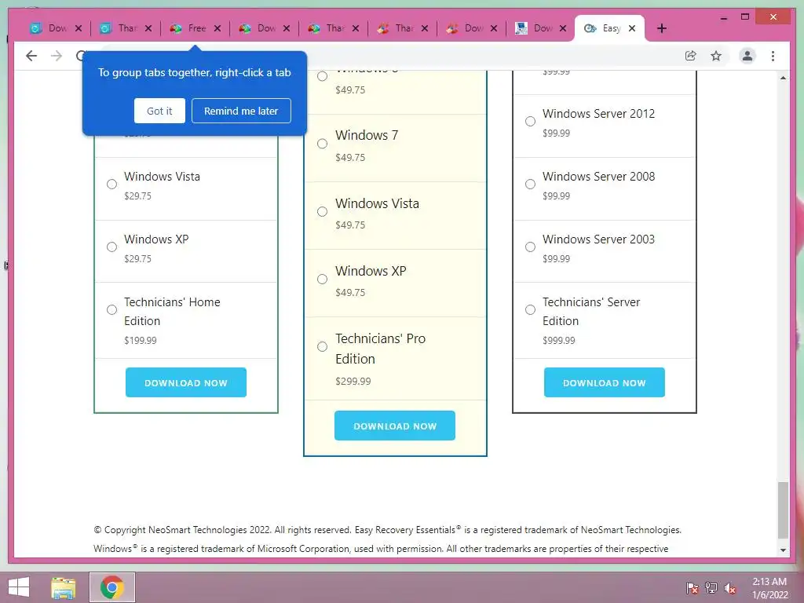Click Download Now under Technicians' Home Edition
804x603 pixels.
tap(185, 382)
